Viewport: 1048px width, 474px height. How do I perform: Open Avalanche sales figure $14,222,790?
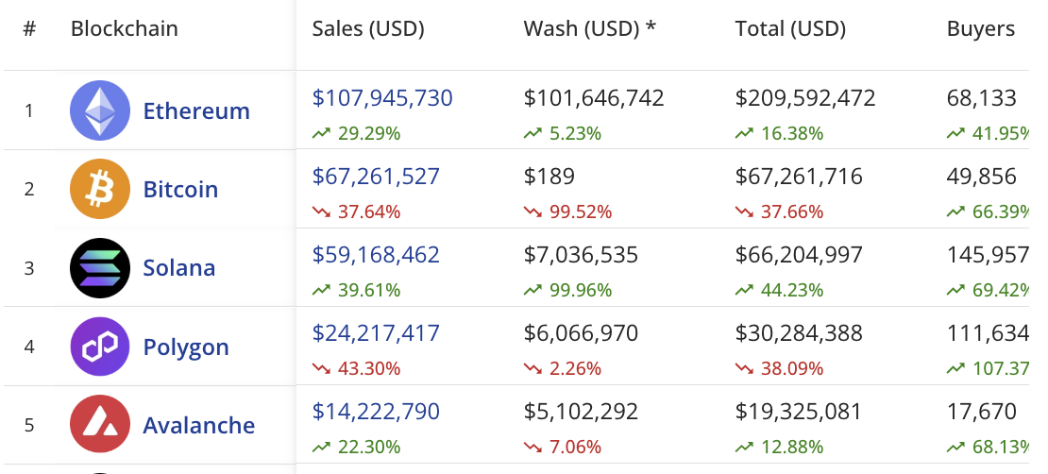click(x=376, y=411)
